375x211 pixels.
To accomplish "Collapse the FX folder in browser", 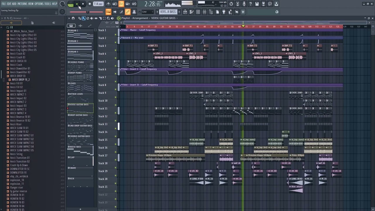I will (x=11, y=27).
